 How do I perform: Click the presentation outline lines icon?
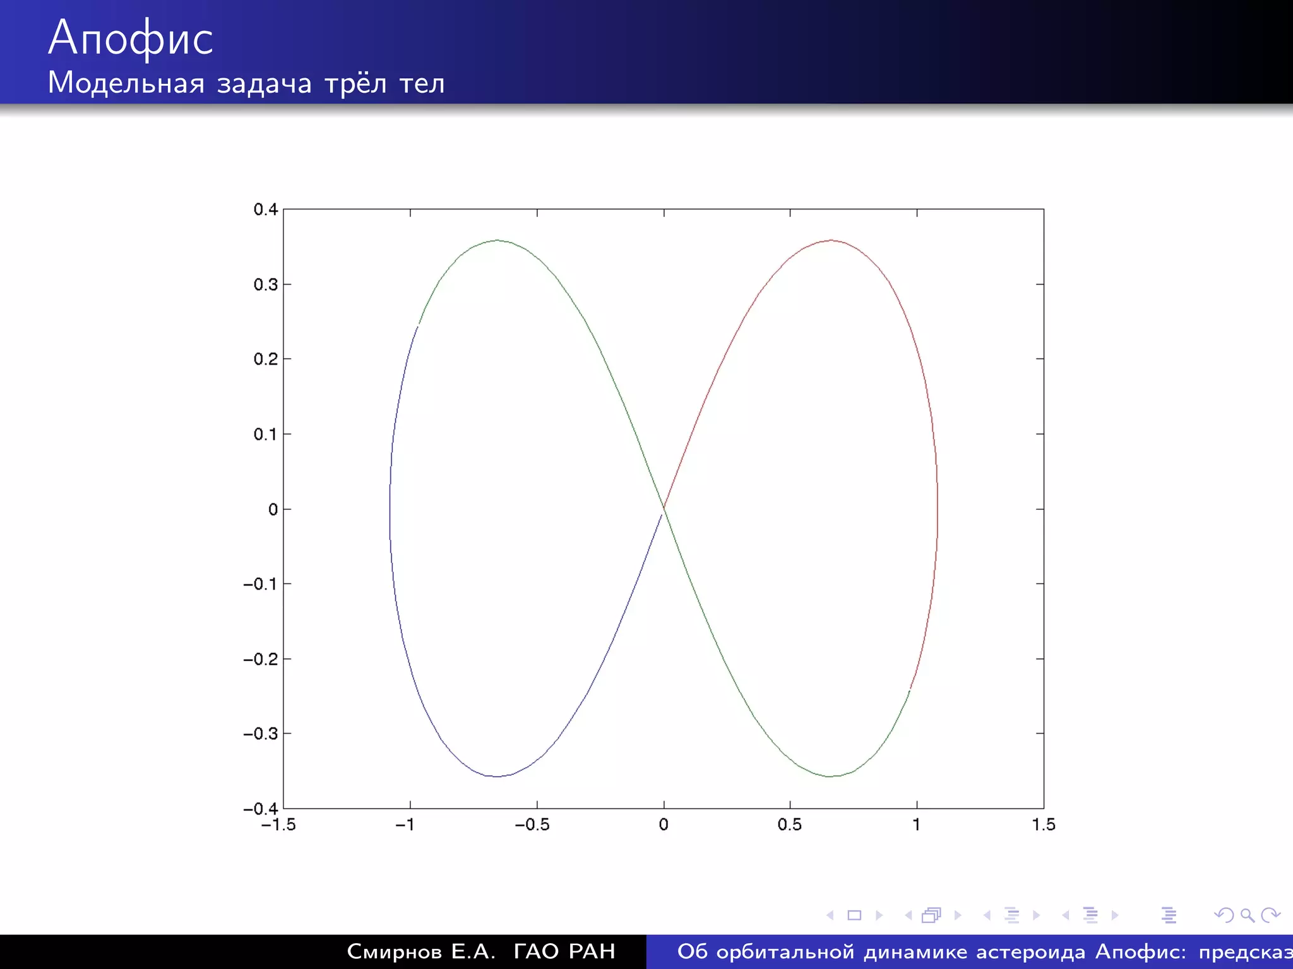click(1169, 915)
